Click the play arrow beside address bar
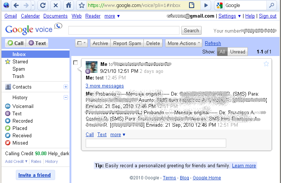 [x=206, y=5]
